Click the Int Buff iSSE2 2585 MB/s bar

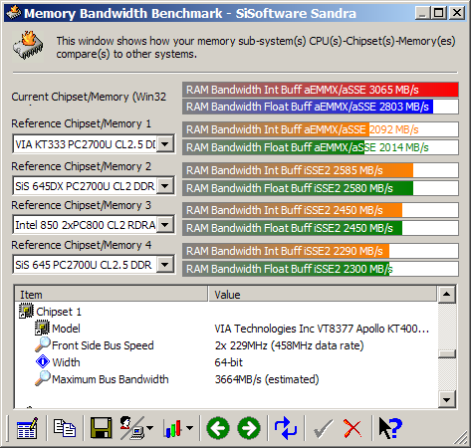click(321, 170)
